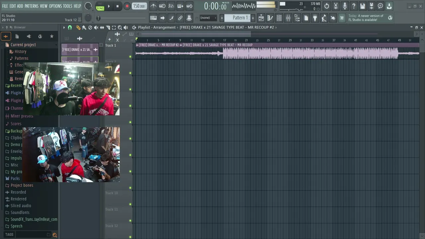Open the HELP menu
The width and height of the screenshot is (425, 239).
click(x=77, y=6)
